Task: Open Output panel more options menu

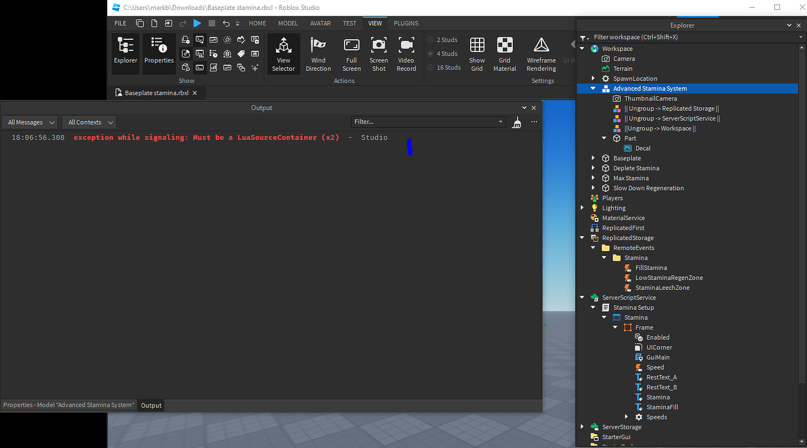Action: click(534, 122)
